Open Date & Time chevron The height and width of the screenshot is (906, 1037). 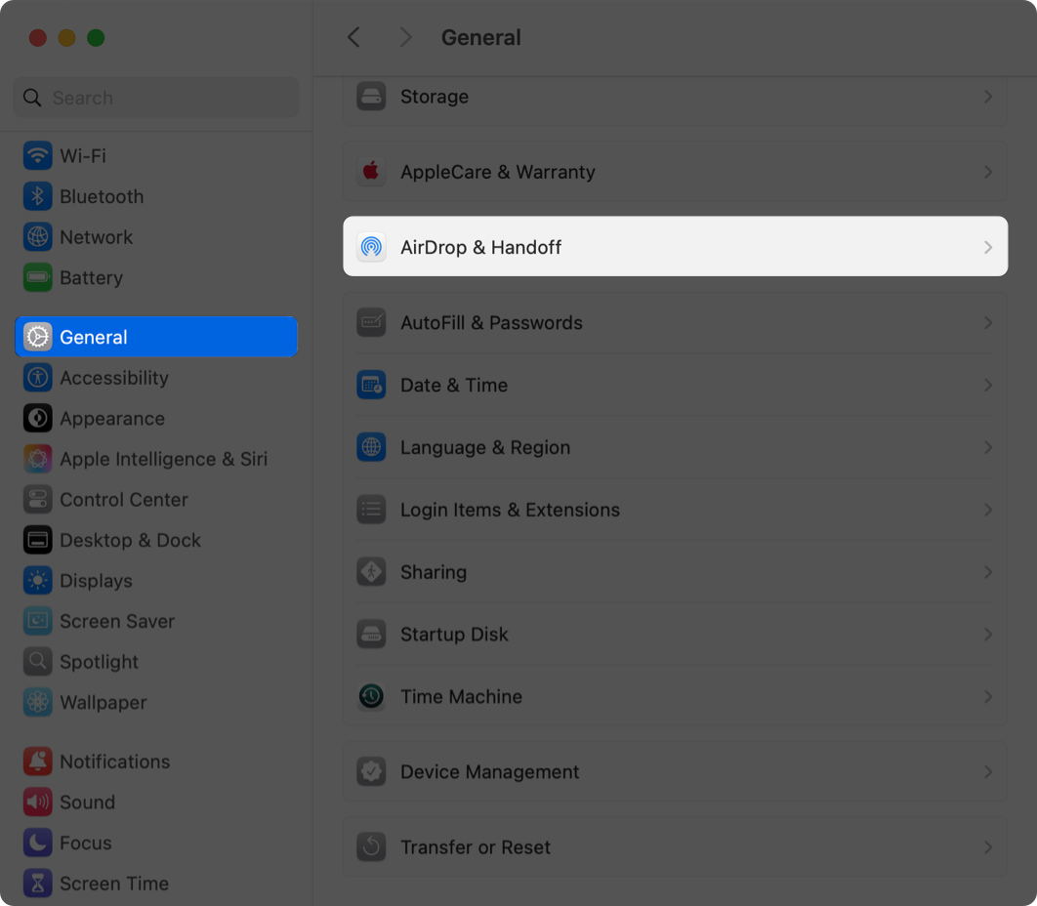pos(988,385)
